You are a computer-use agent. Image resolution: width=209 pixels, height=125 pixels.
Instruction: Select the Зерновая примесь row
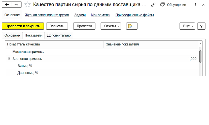[x=102, y=59]
